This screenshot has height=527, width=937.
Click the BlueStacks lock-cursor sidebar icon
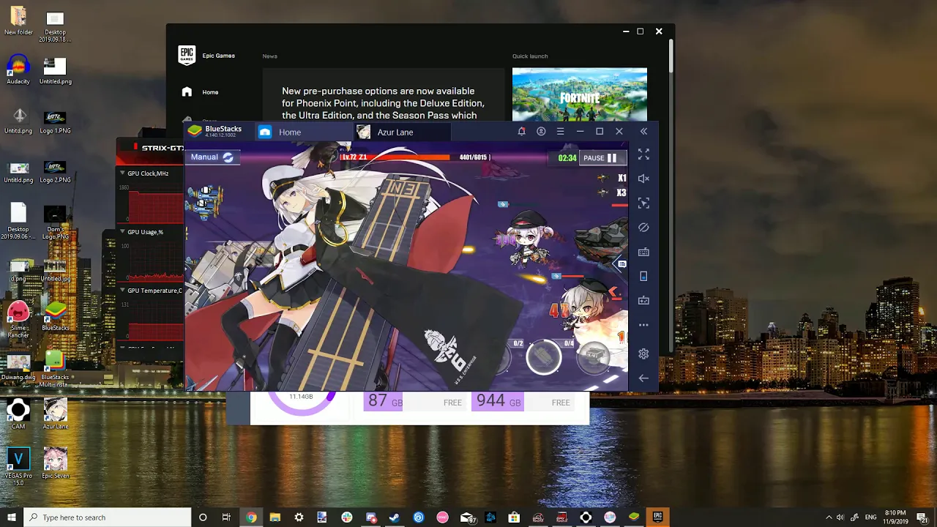[643, 203]
